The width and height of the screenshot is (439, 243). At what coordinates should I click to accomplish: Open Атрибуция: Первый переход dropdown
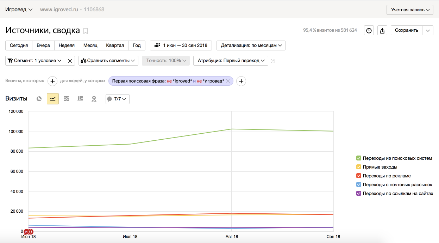click(x=231, y=61)
